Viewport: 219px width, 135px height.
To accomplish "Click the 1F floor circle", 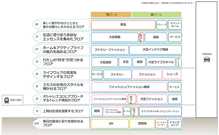I will tap(37, 111).
